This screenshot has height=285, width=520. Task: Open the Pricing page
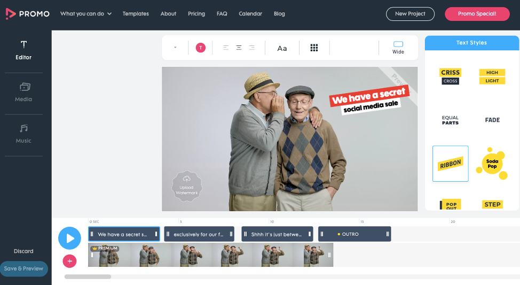click(196, 13)
